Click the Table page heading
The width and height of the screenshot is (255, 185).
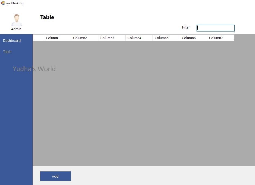[47, 17]
